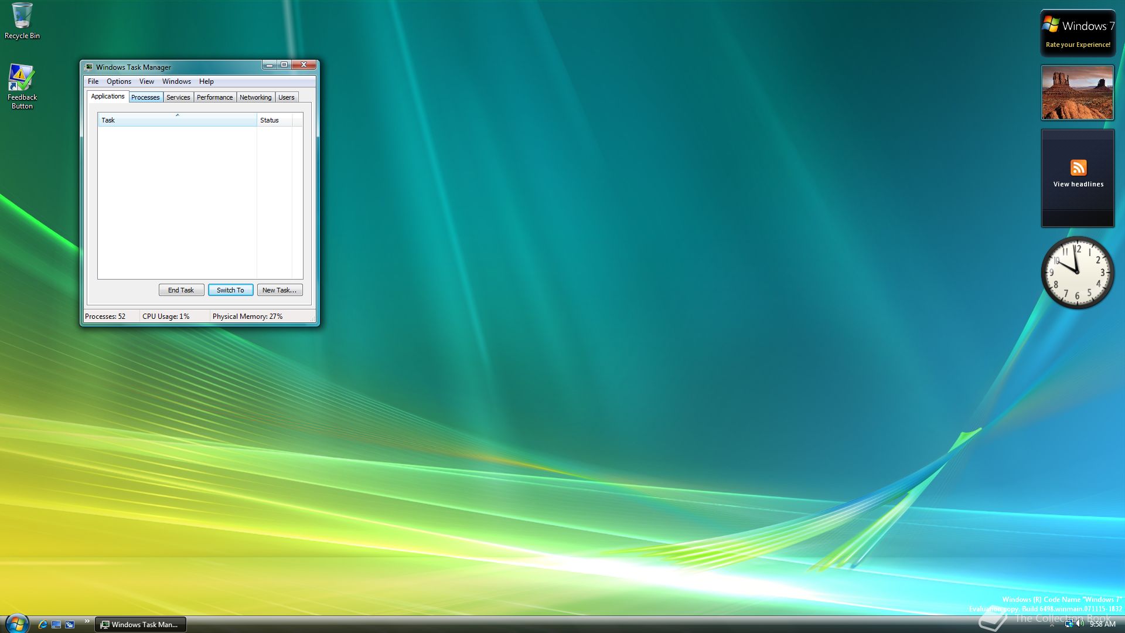Click the Task Manager title bar icon
Image resolution: width=1125 pixels, height=633 pixels.
click(x=88, y=67)
